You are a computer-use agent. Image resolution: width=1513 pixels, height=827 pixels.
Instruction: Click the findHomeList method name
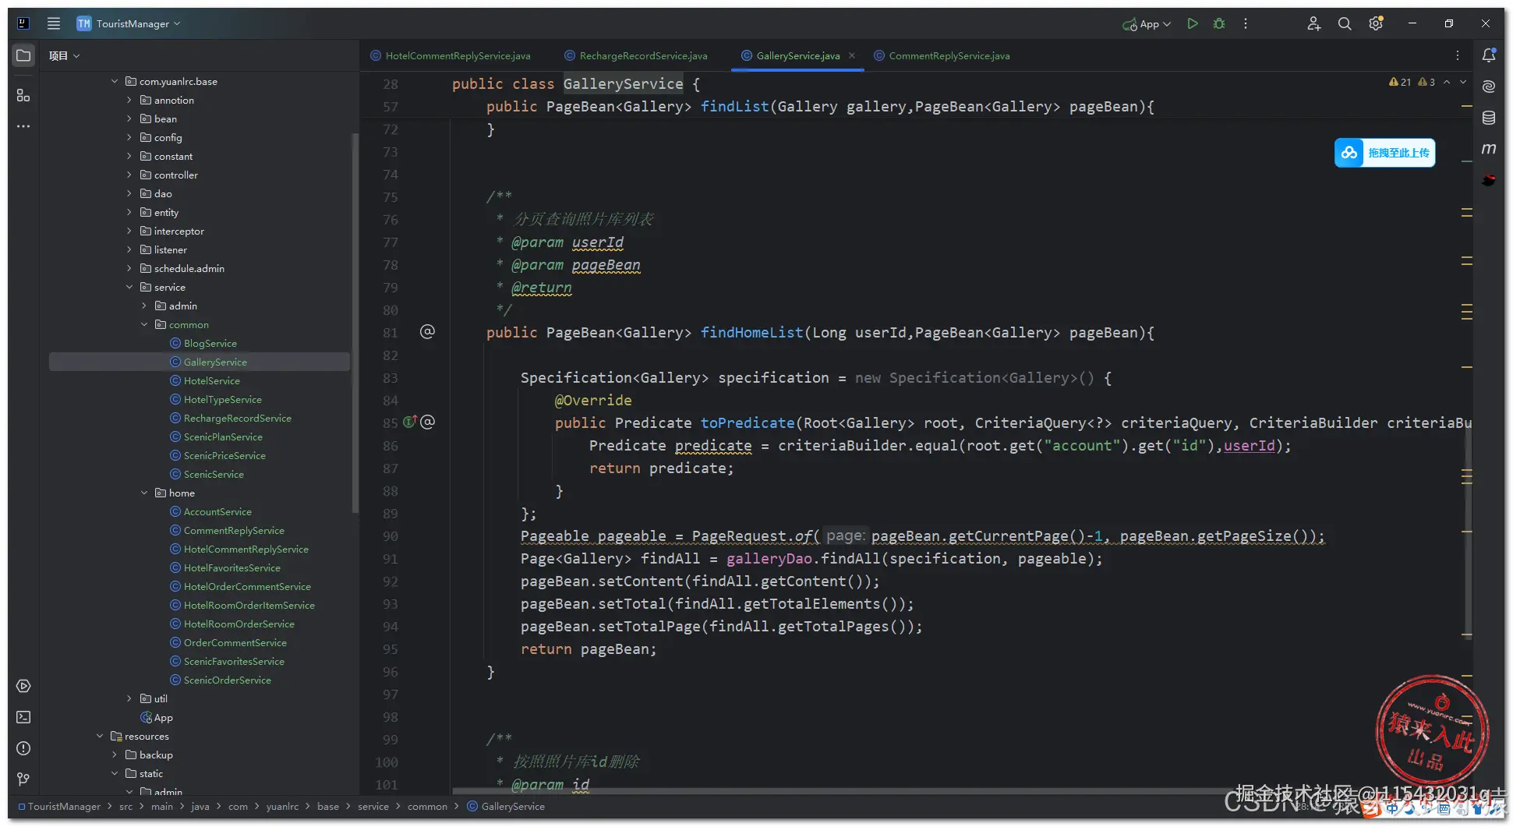[x=751, y=333]
